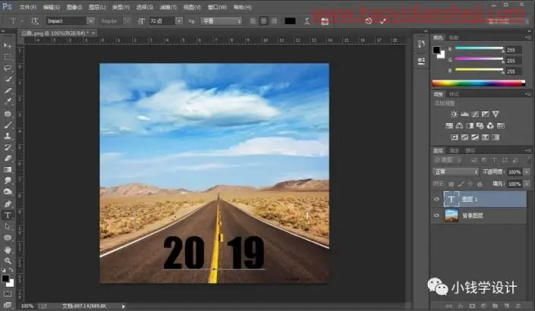Toggle lock image pixels brush icon
Screen dimensions: 535x311
(x=461, y=184)
